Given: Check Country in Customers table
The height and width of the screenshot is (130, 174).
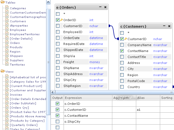Looking at the screenshot, I should [122, 87].
